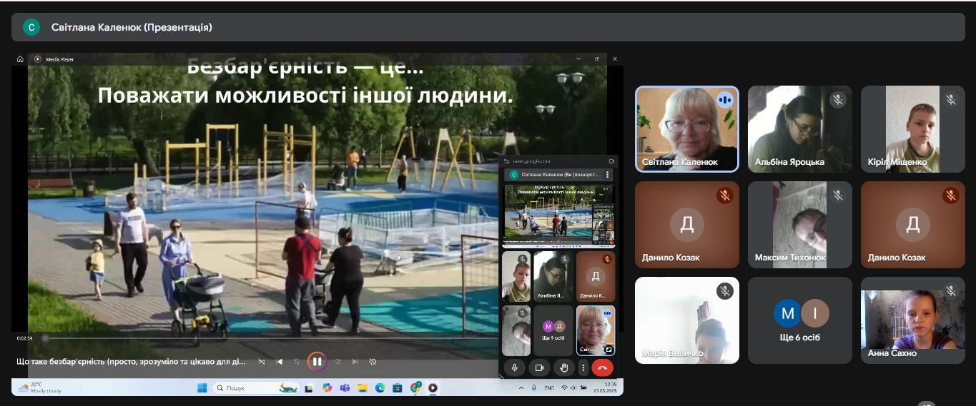Skip to the previous track in Media Player
976x406 pixels.
tap(280, 362)
